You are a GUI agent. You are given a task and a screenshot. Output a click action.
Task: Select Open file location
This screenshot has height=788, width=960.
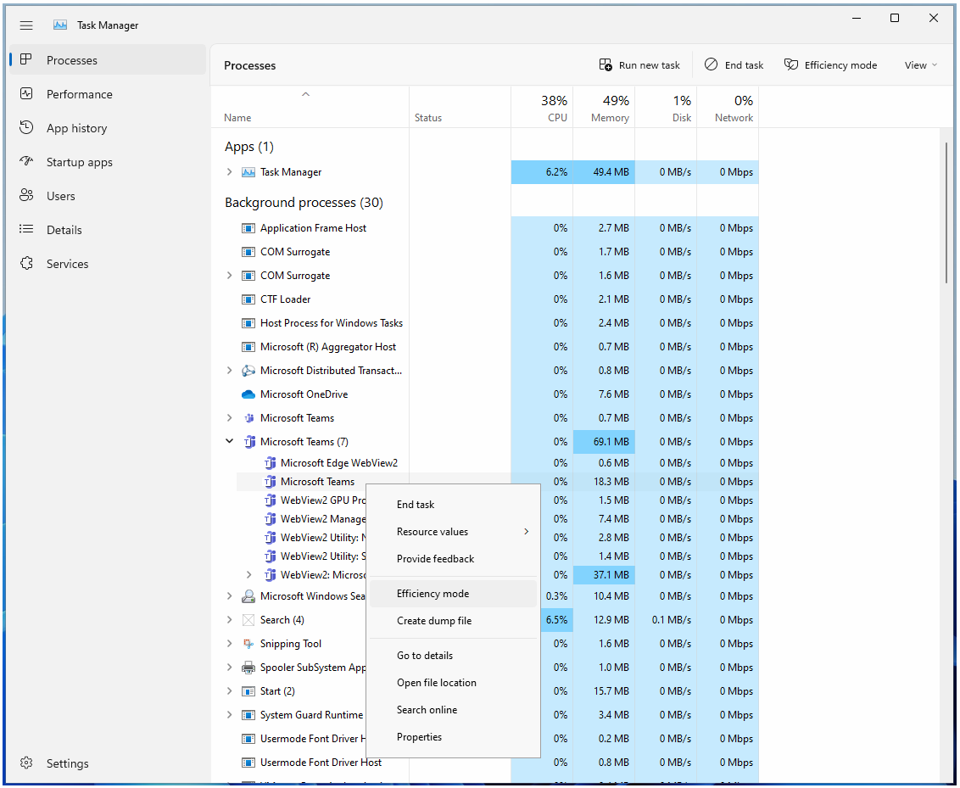pos(453,682)
